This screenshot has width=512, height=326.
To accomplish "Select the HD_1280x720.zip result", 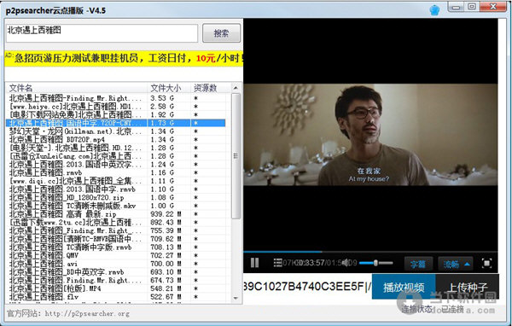I will tap(115, 197).
